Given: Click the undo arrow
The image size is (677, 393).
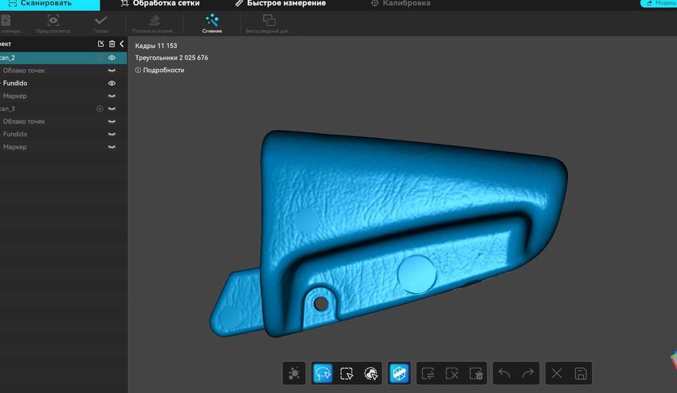Looking at the screenshot, I should point(504,373).
